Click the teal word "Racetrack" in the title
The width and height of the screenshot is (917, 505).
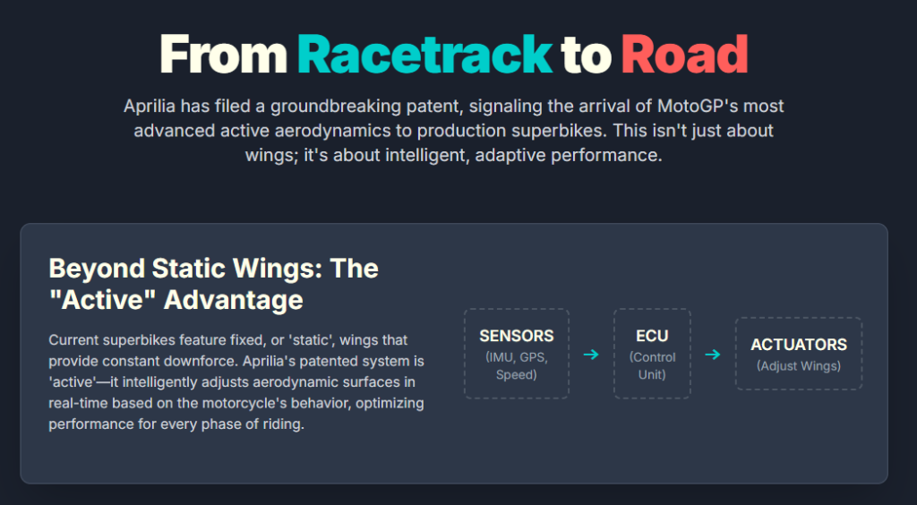tap(424, 55)
